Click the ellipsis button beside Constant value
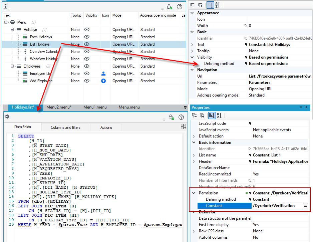Viewport: 313px width, 242px height. click(305, 206)
